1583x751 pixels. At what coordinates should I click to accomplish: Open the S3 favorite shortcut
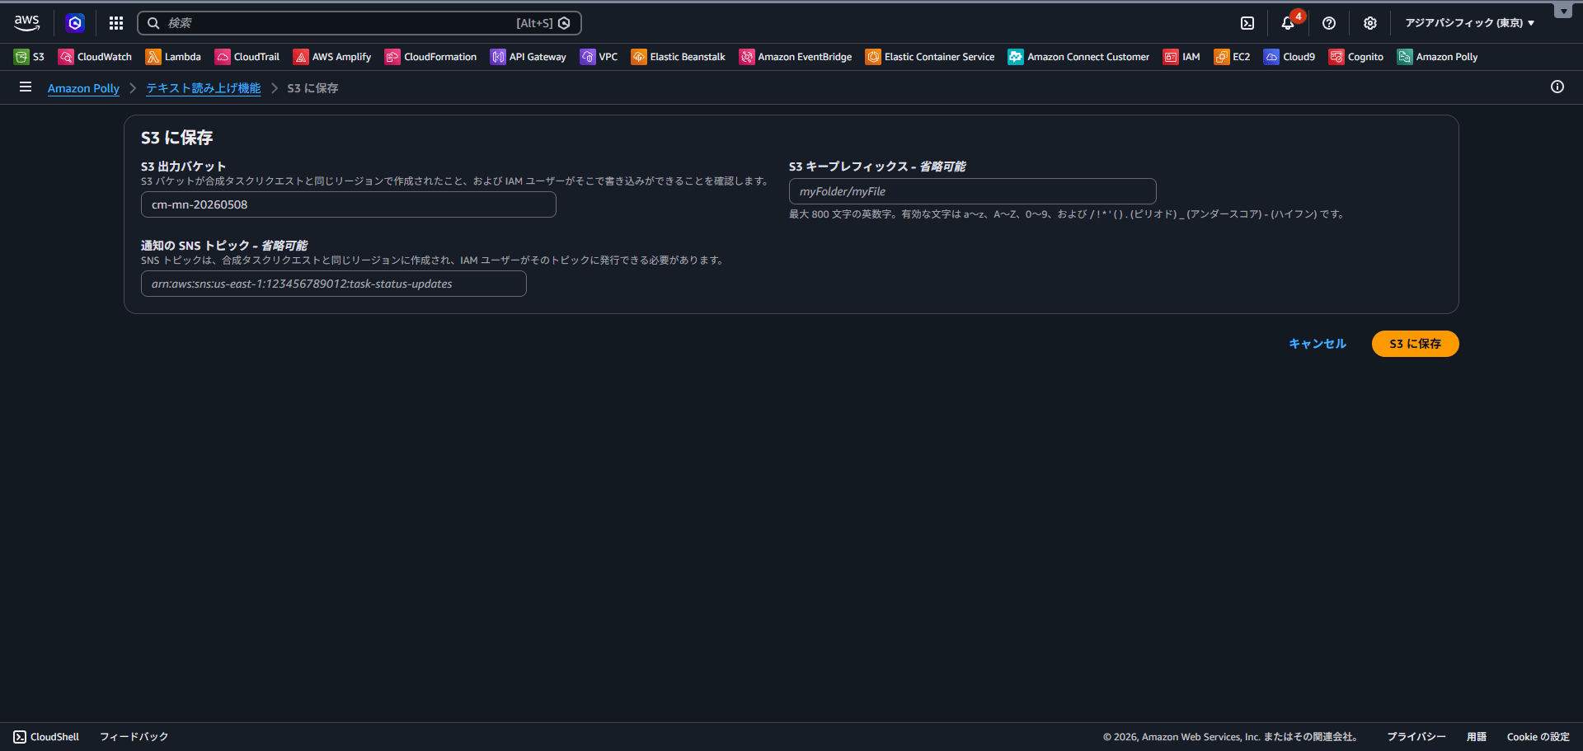tap(29, 57)
